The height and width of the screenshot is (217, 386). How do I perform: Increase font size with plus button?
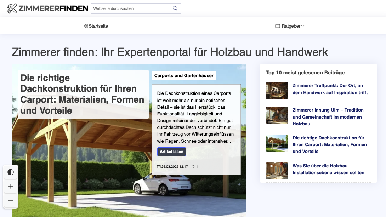11,187
